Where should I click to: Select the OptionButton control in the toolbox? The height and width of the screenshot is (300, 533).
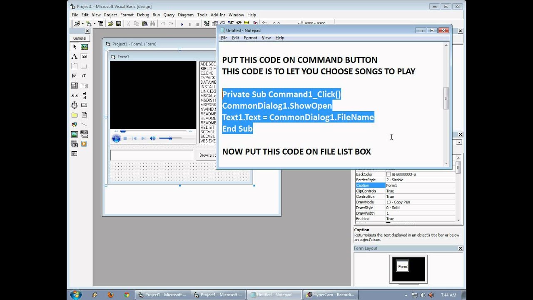coord(84,76)
